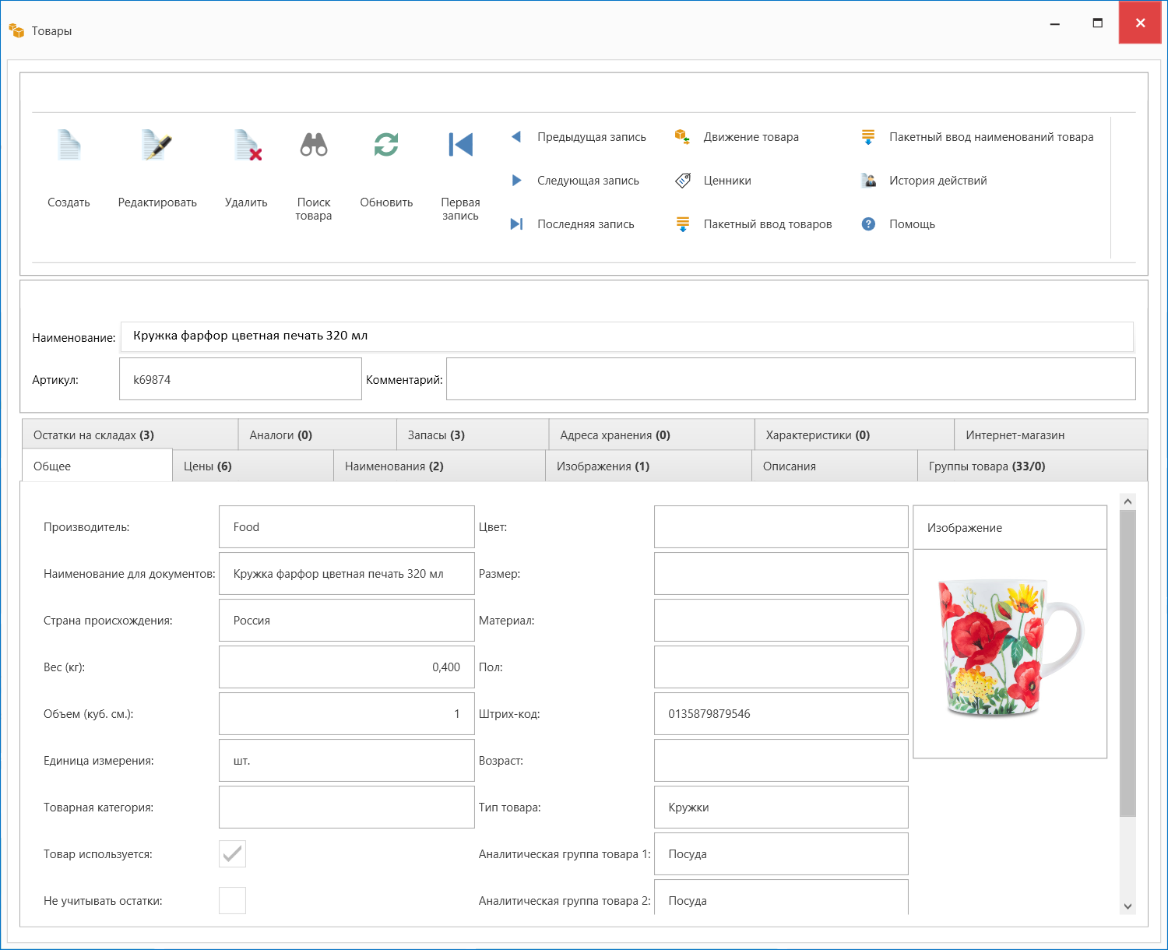Click the Help question mark icon

[868, 224]
